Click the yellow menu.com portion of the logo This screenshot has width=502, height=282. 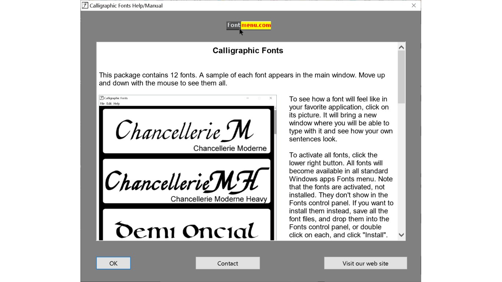pyautogui.click(x=256, y=25)
